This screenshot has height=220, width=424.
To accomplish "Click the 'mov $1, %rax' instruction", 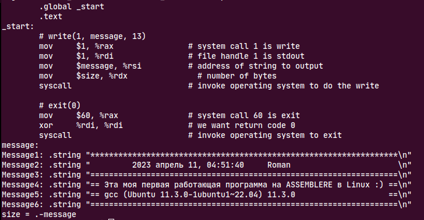I will [x=76, y=46].
